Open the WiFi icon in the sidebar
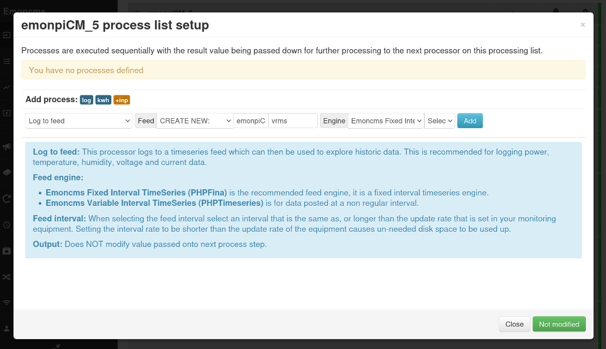The image size is (606, 349). point(6,302)
